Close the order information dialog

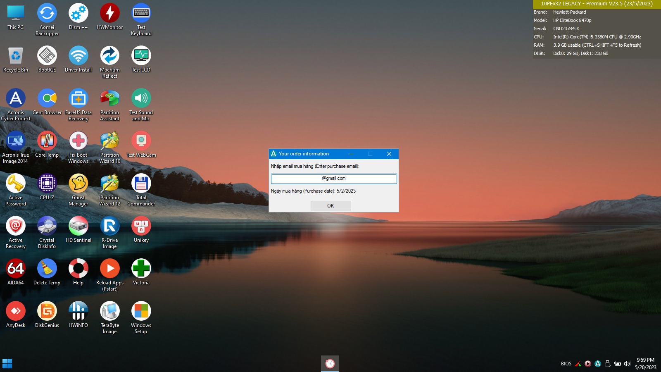pyautogui.click(x=389, y=154)
